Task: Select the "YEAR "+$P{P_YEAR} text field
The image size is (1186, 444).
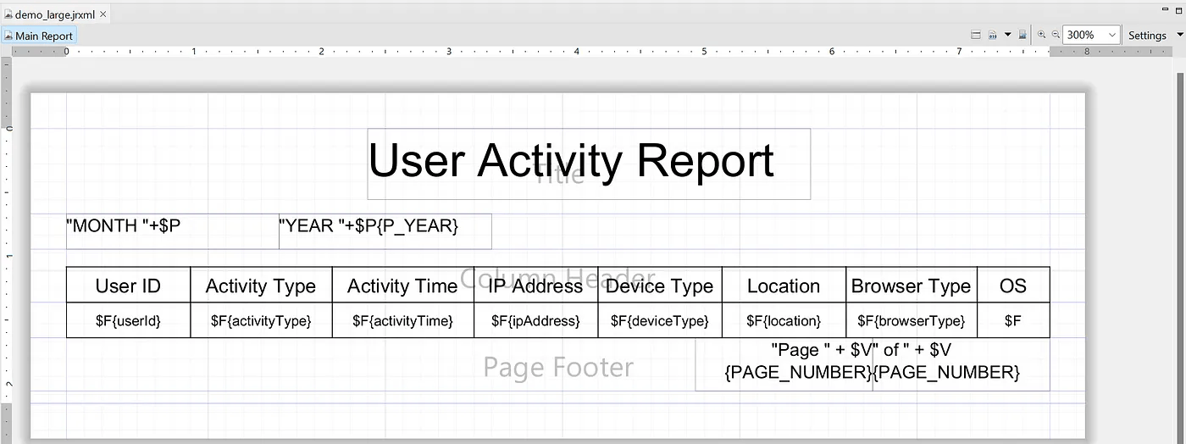Action: [385, 231]
